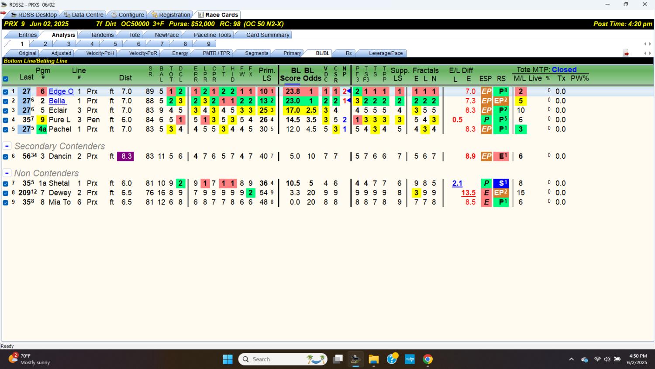655x369 pixels.
Task: Open the Wi-Fi network tray icon
Action: [x=597, y=359]
